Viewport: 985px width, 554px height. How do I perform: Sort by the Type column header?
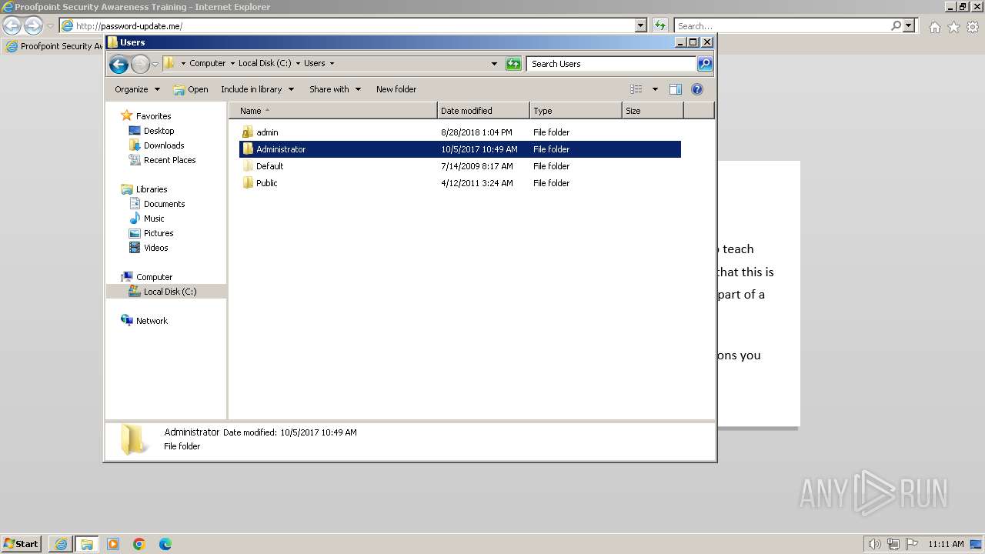(576, 111)
